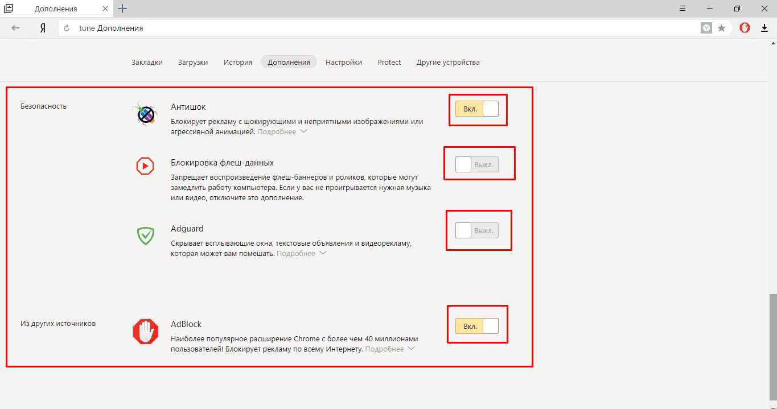Open the История tab
This screenshot has width=777, height=409.
click(238, 62)
